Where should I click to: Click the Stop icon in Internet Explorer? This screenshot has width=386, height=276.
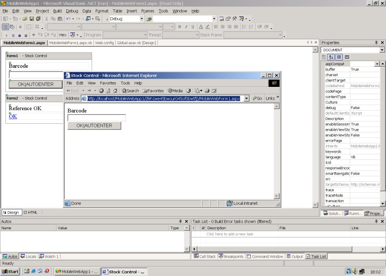(101, 90)
